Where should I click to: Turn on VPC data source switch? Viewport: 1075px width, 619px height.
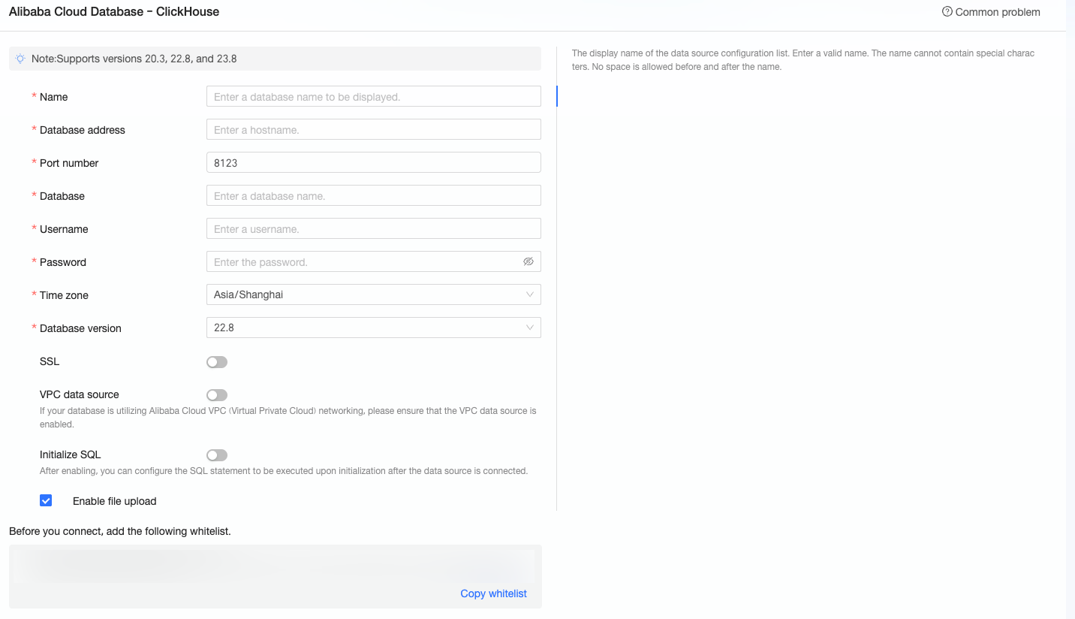[x=217, y=395]
